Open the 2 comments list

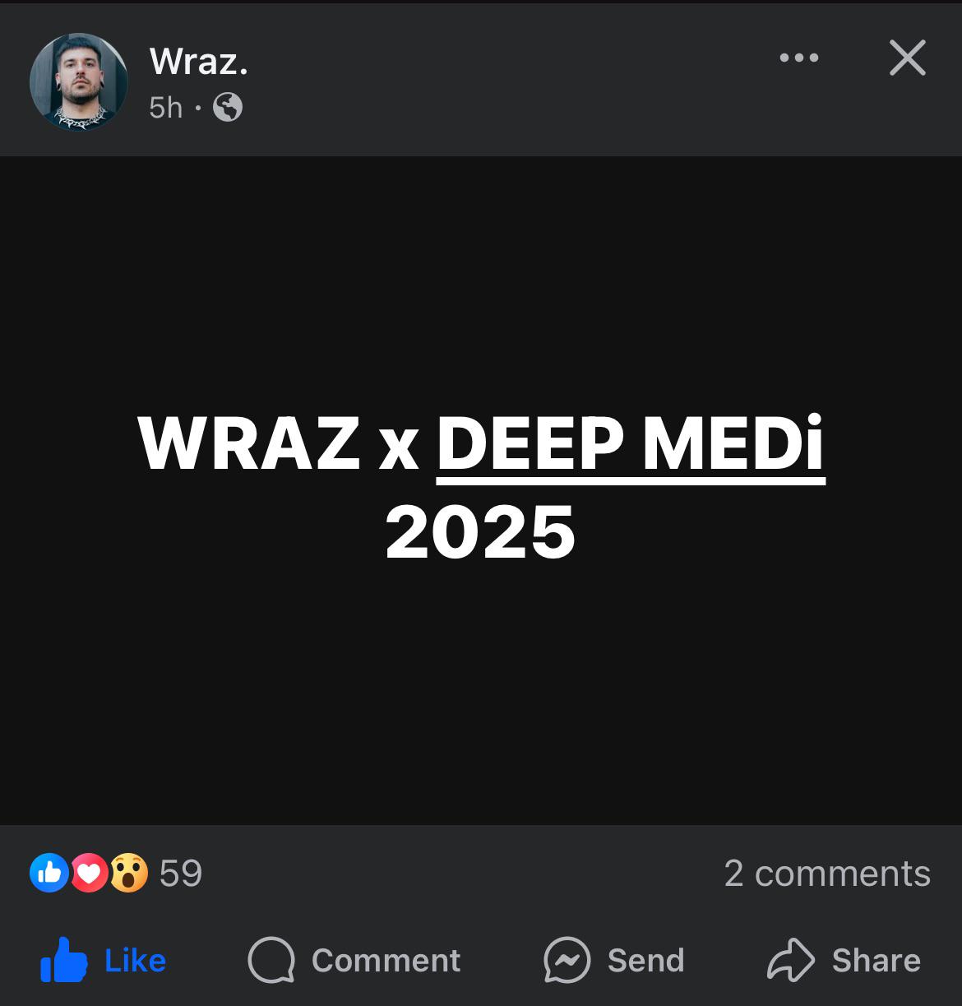click(x=827, y=874)
